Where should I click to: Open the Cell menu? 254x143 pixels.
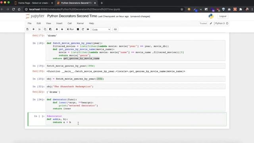click(69, 23)
